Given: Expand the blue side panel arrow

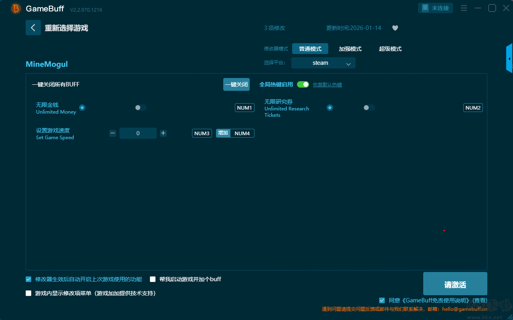Looking at the screenshot, I should (x=509, y=59).
